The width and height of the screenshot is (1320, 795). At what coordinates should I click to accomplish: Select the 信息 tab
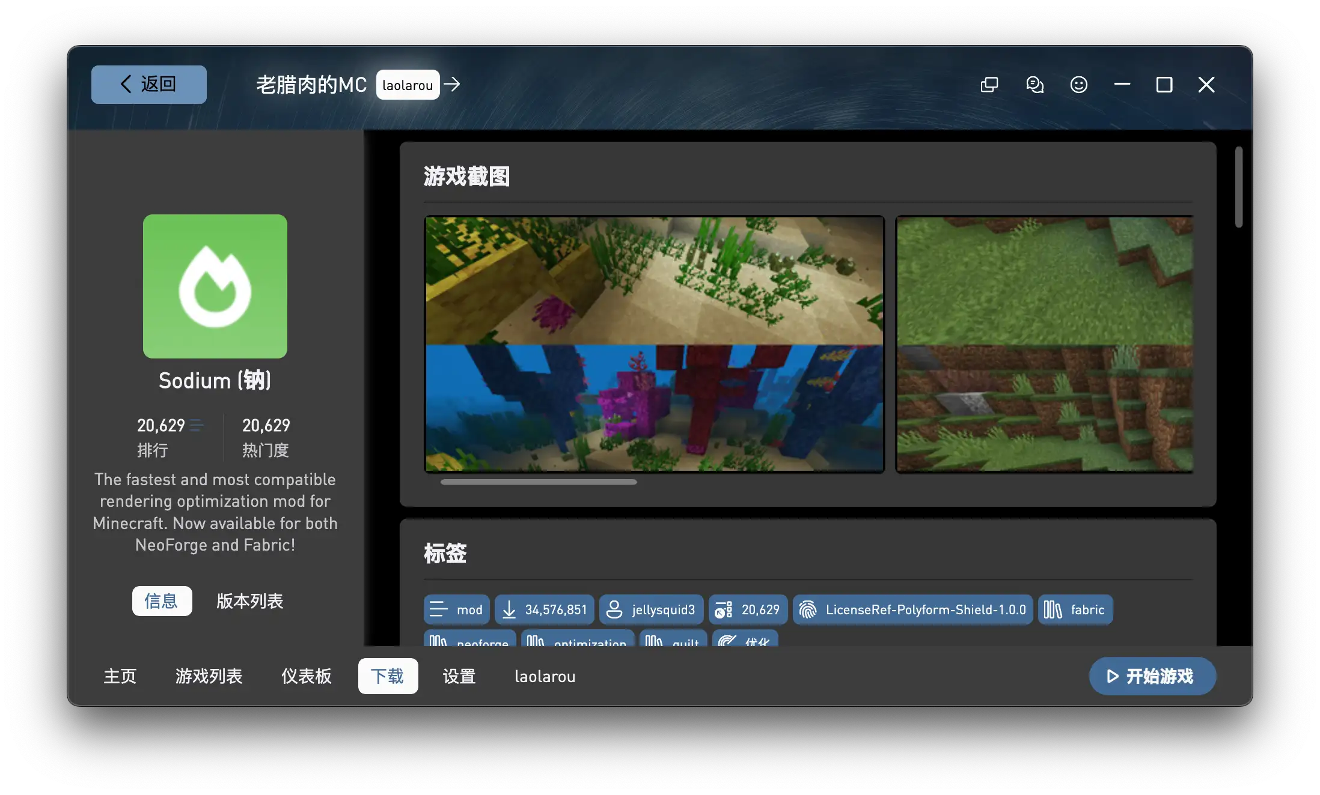(x=162, y=601)
